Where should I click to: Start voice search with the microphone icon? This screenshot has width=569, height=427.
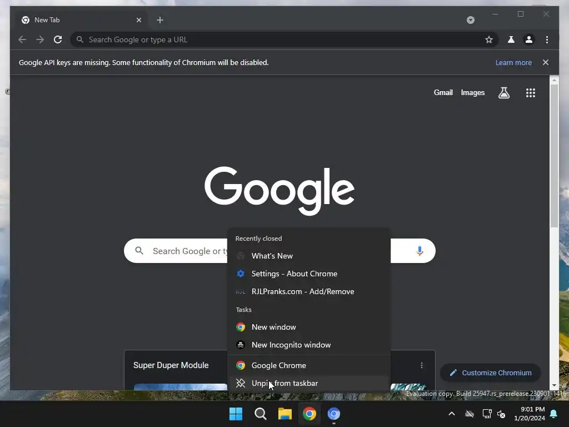point(420,251)
